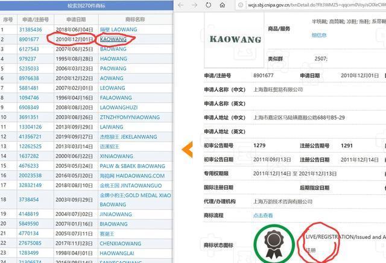Open registration number 31385436
The width and height of the screenshot is (386, 263).
point(31,30)
